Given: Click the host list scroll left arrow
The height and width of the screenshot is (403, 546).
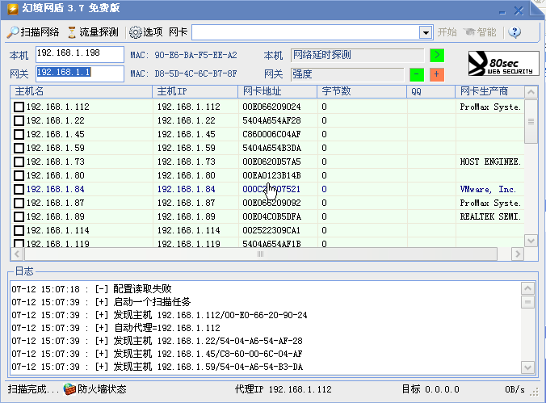Looking at the screenshot, I should 17,254.
